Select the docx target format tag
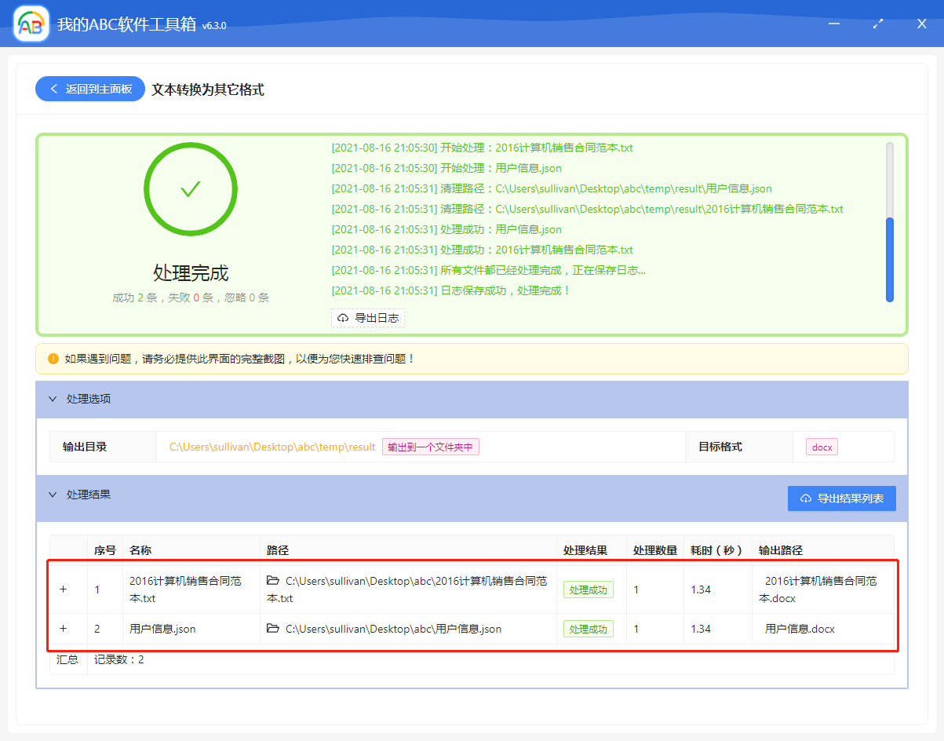This screenshot has width=944, height=741. point(821,446)
